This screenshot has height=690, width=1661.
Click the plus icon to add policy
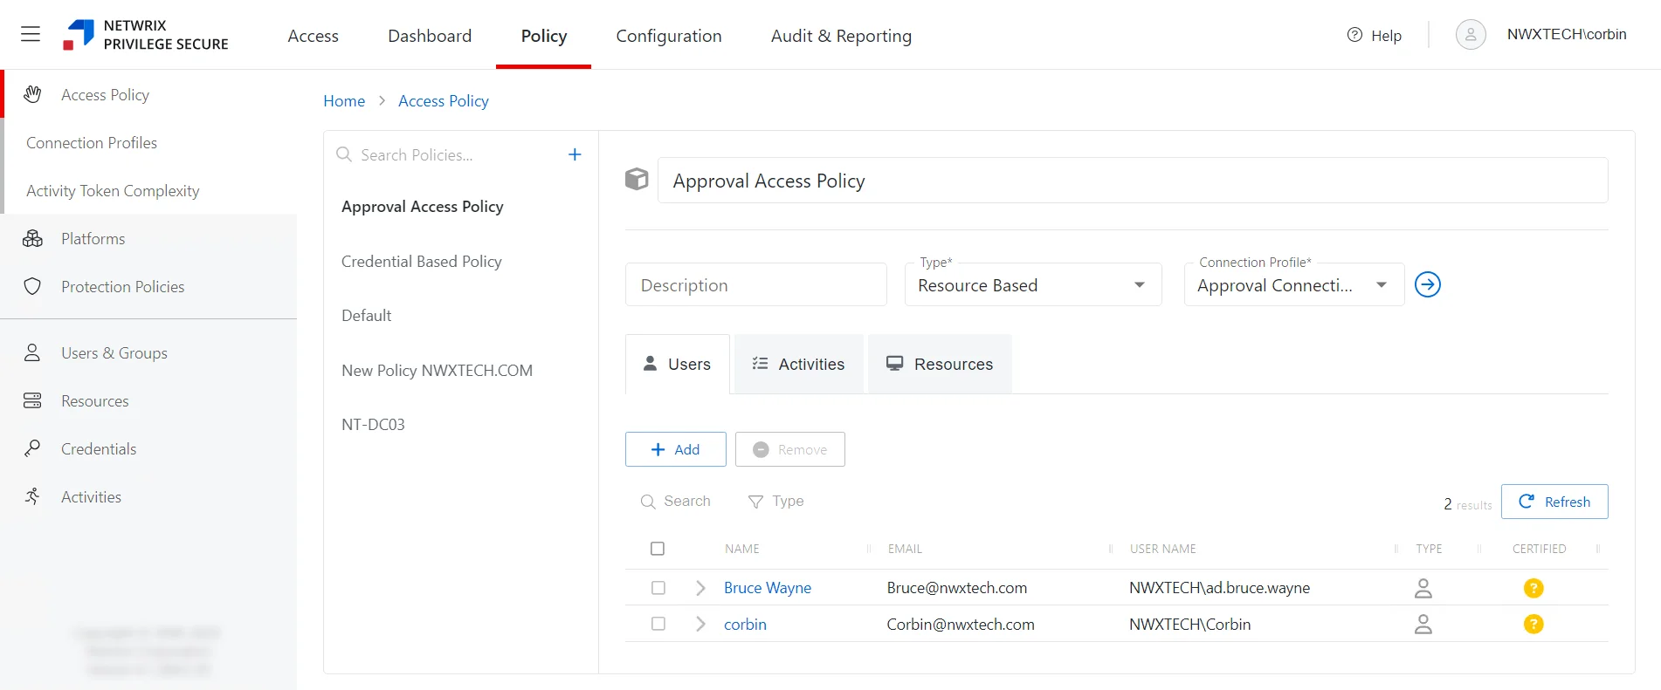coord(575,154)
